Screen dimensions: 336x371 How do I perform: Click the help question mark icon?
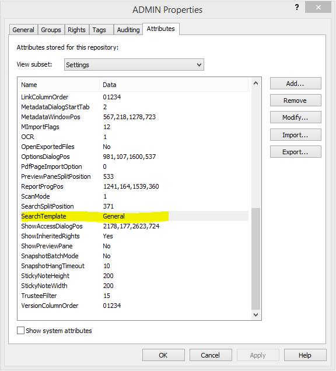click(297, 8)
